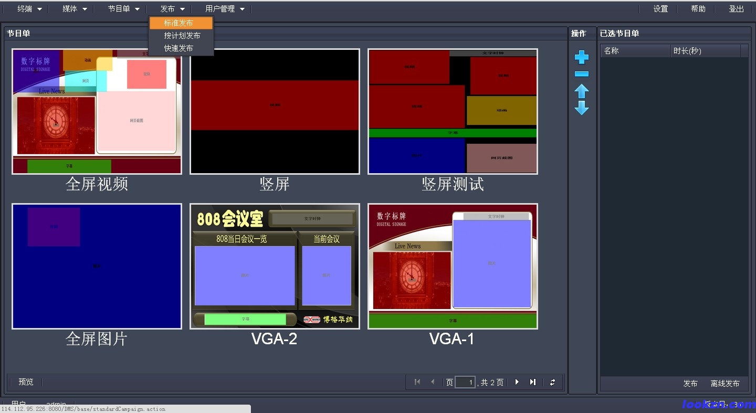Click the move up arrow icon
Viewport: 756px width, 413px height.
tap(581, 91)
